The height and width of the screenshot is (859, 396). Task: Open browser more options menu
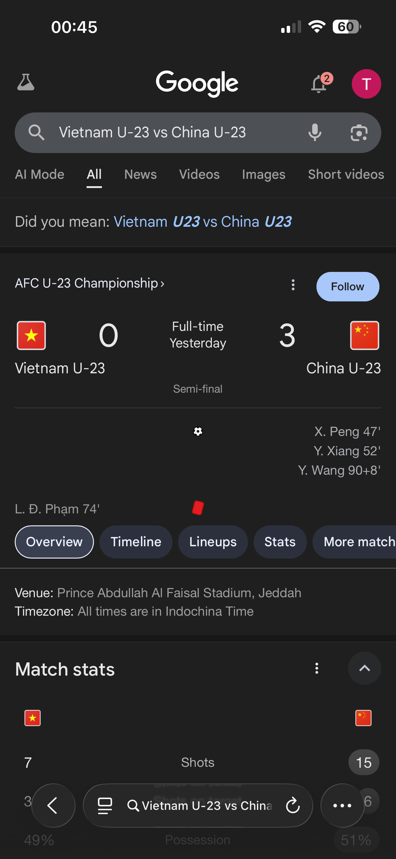(342, 805)
